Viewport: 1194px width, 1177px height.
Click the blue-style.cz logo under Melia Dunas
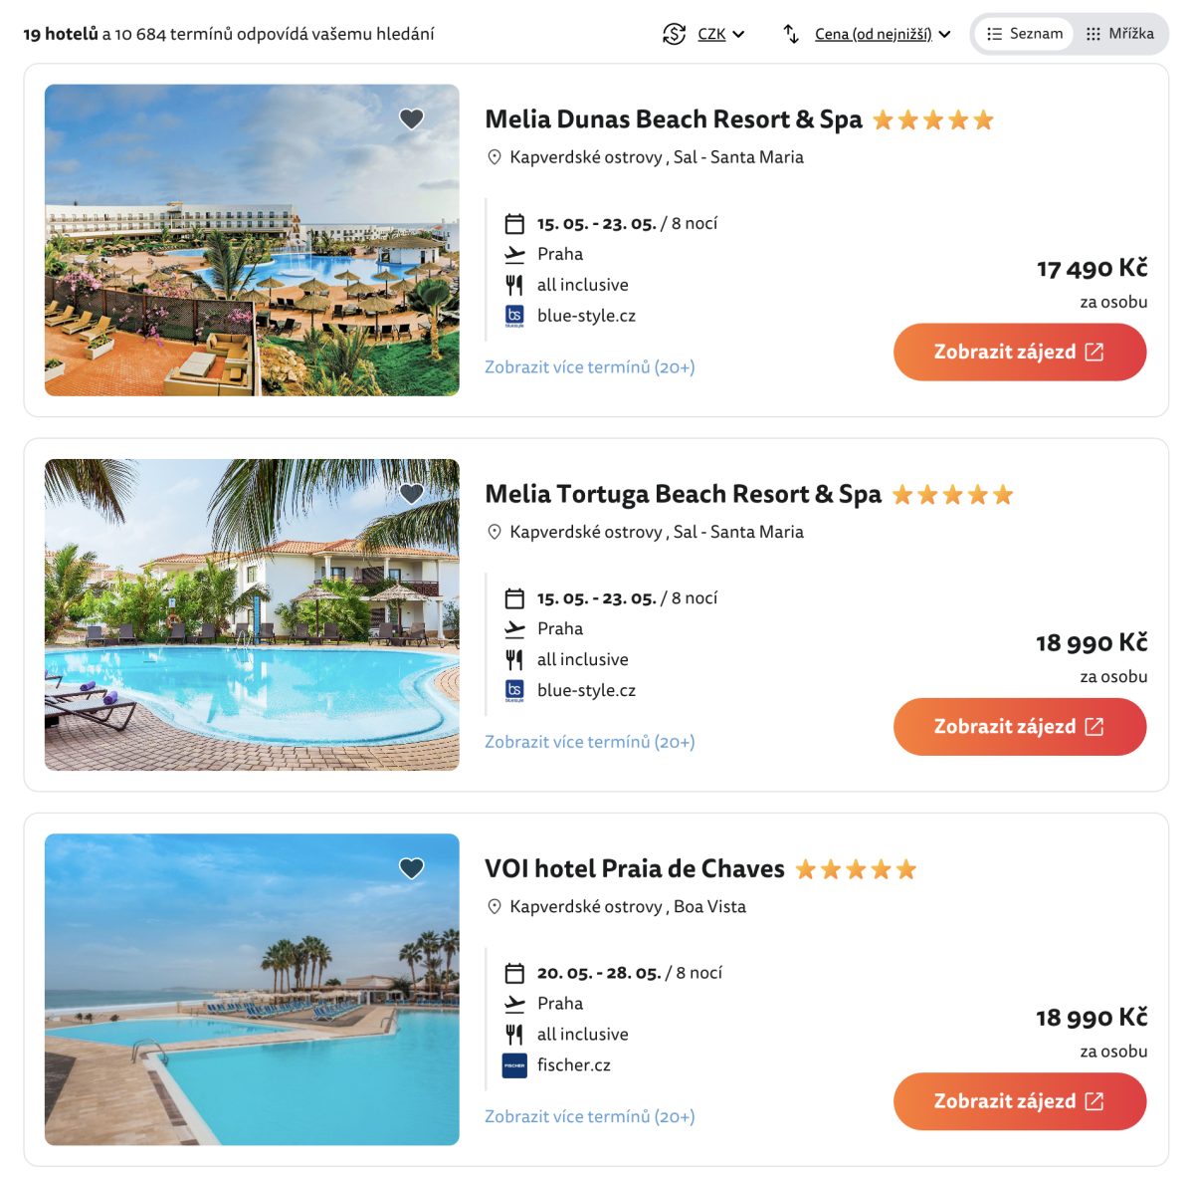[514, 316]
